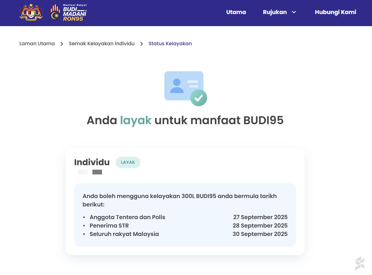The width and height of the screenshot is (372, 275).
Task: Click the Penerima STR list item
Action: tap(109, 226)
